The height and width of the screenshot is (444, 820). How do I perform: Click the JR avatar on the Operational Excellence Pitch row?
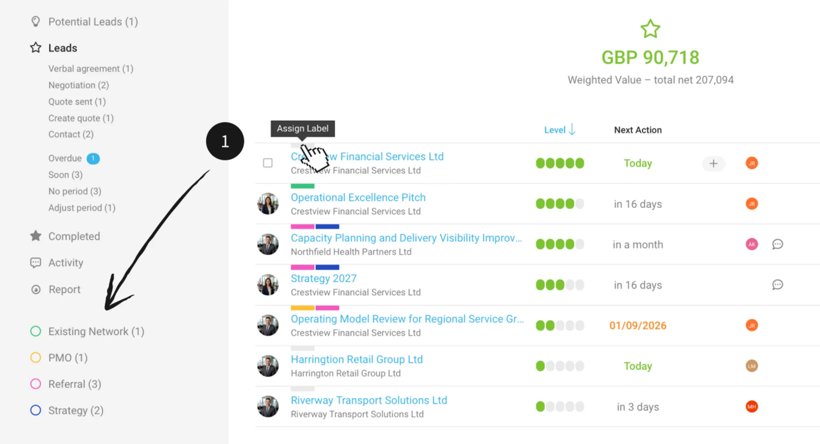(752, 204)
